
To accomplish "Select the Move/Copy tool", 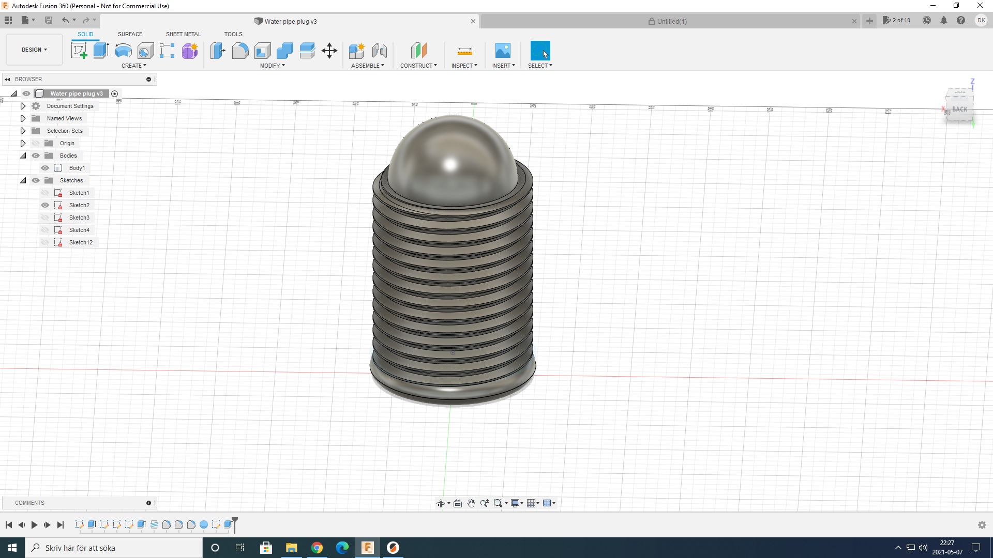I will click(329, 51).
